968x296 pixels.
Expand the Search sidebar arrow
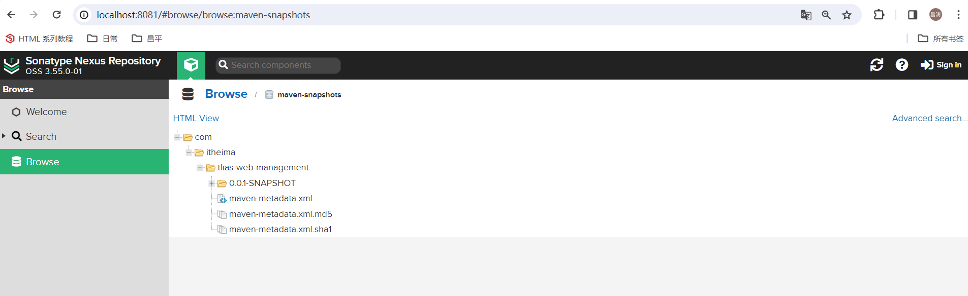coord(4,136)
